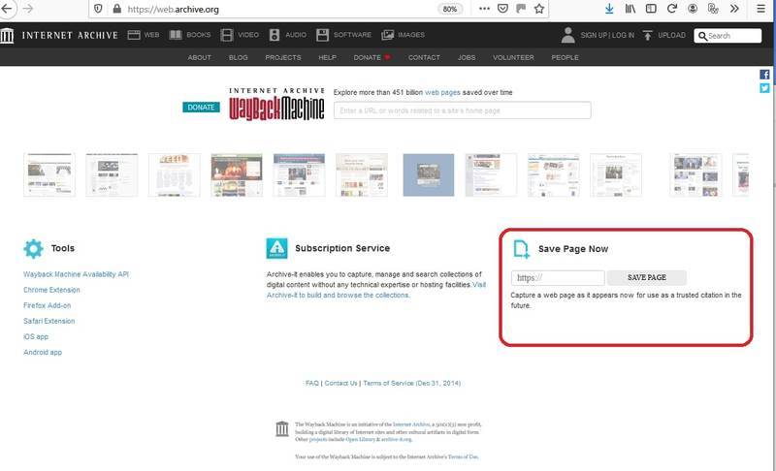The width and height of the screenshot is (776, 471).
Task: Open the Android app link
Action: tap(43, 353)
